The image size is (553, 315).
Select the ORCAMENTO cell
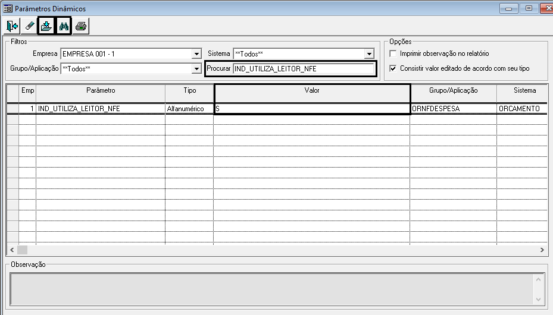(x=522, y=108)
